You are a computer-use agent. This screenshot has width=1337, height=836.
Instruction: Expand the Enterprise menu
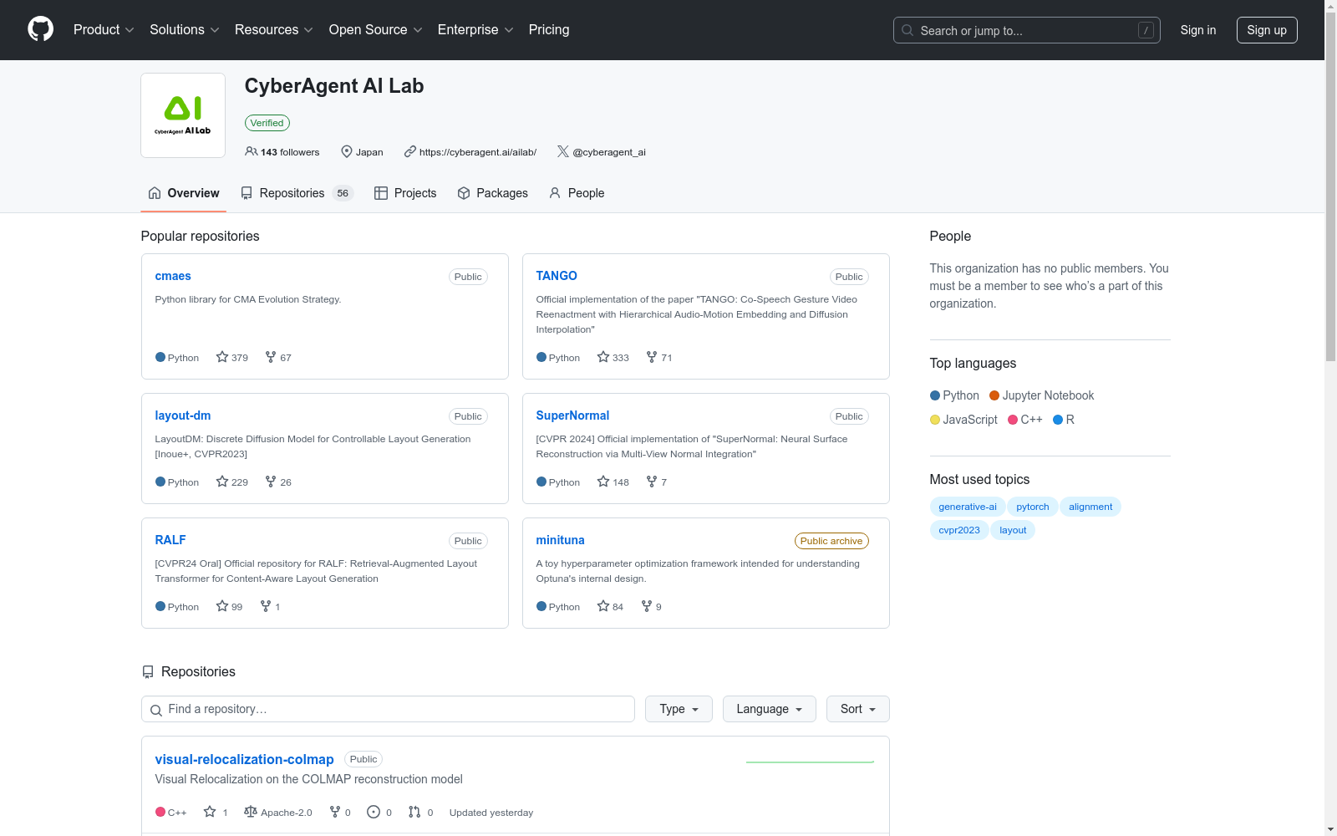tap(475, 30)
